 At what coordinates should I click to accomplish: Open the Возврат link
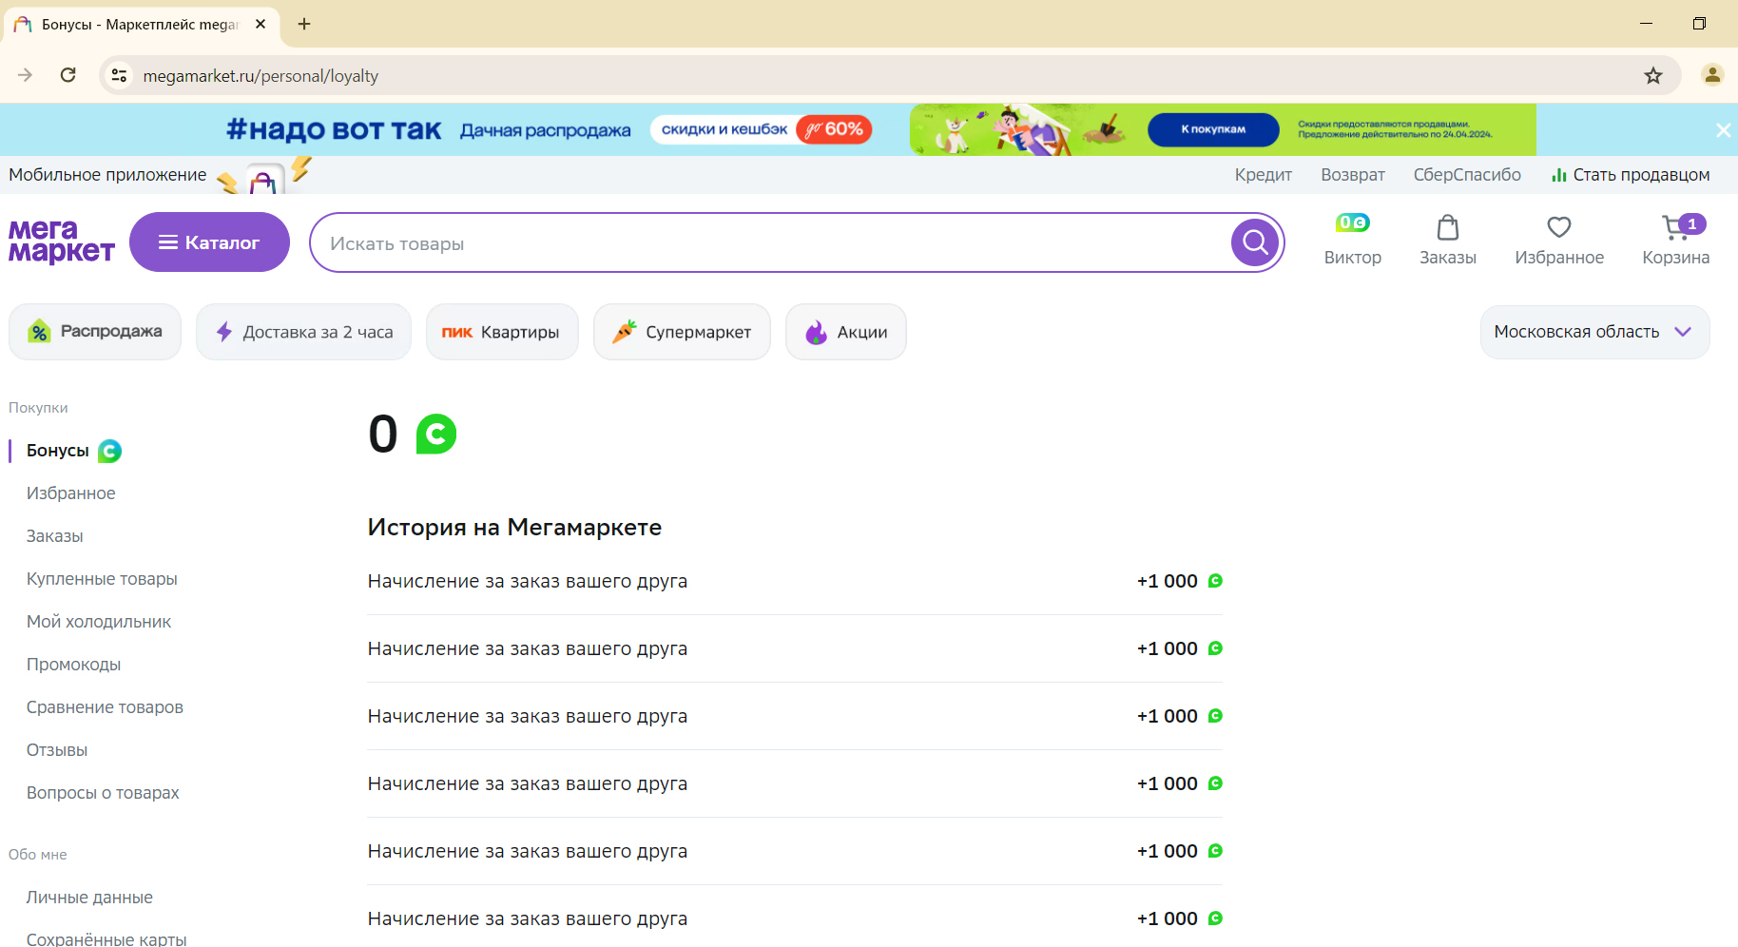pos(1352,175)
